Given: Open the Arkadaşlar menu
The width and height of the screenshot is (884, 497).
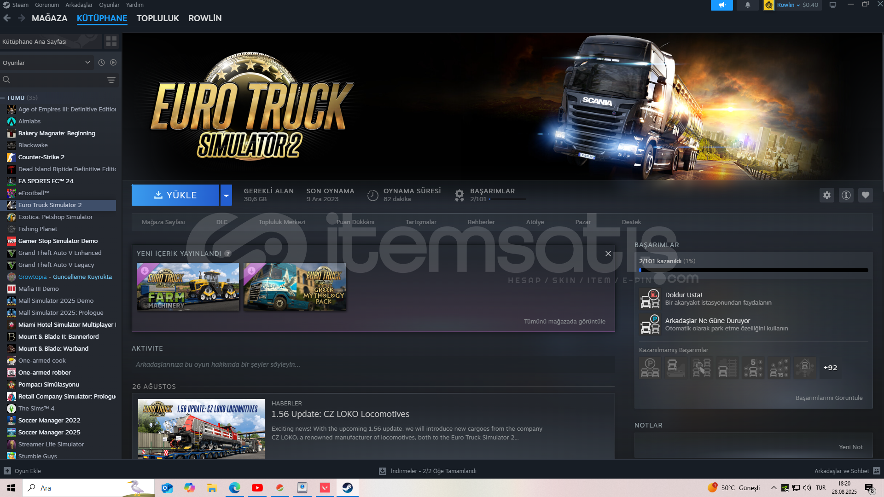Looking at the screenshot, I should [79, 5].
